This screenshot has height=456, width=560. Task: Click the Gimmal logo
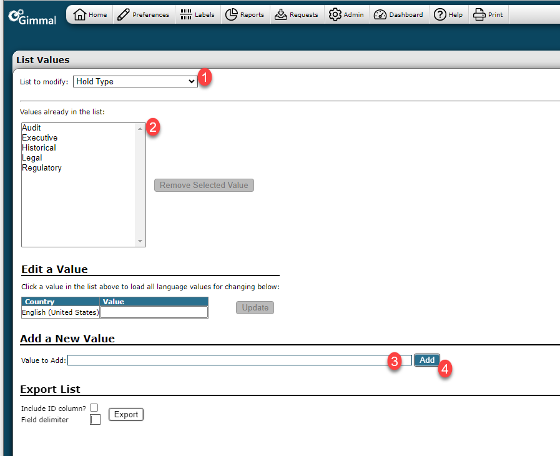point(32,16)
